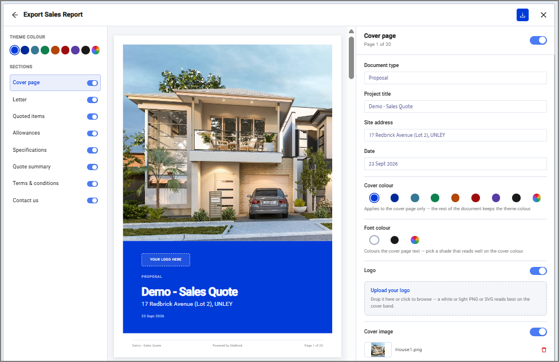Turn off the Cover image switch
This screenshot has width=559, height=362.
point(538,332)
